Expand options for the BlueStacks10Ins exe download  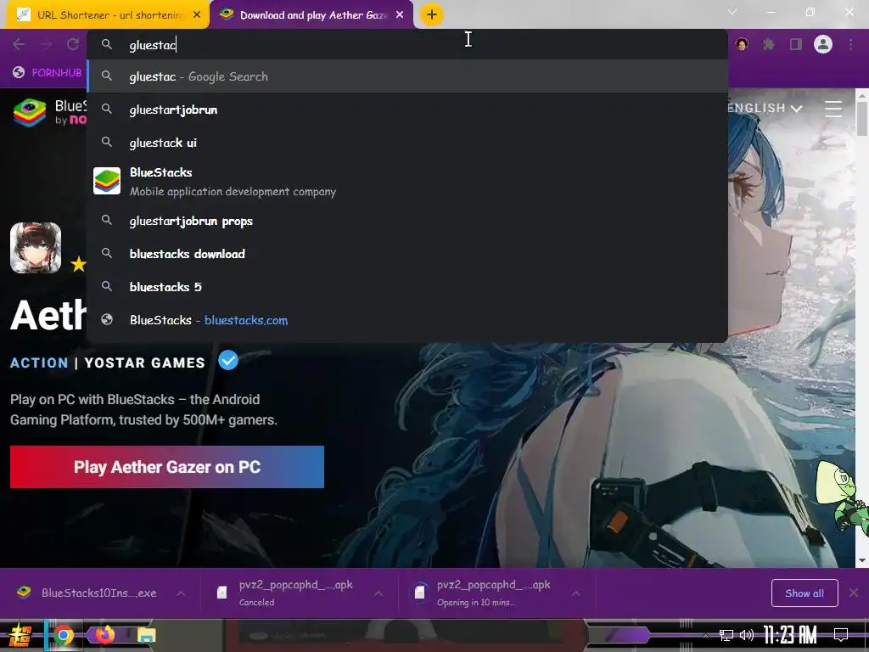pos(181,593)
